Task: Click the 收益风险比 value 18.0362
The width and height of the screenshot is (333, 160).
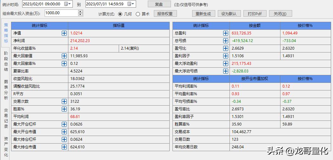Action: (x=77, y=79)
